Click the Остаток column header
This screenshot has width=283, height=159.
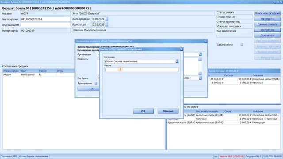tap(237, 76)
